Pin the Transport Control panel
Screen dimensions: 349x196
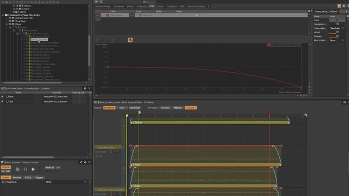(x=81, y=162)
